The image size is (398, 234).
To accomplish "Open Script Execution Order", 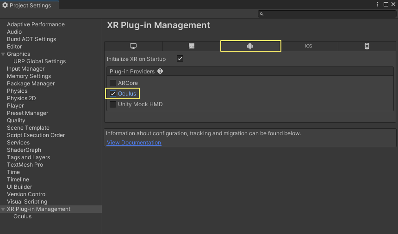I will tap(36, 135).
